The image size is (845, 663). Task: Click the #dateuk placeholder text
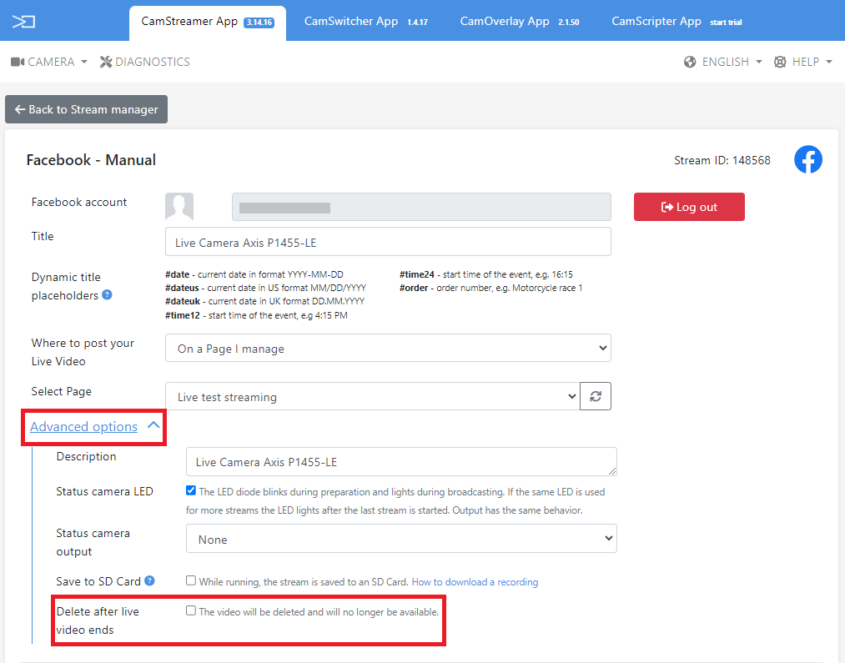click(x=183, y=302)
